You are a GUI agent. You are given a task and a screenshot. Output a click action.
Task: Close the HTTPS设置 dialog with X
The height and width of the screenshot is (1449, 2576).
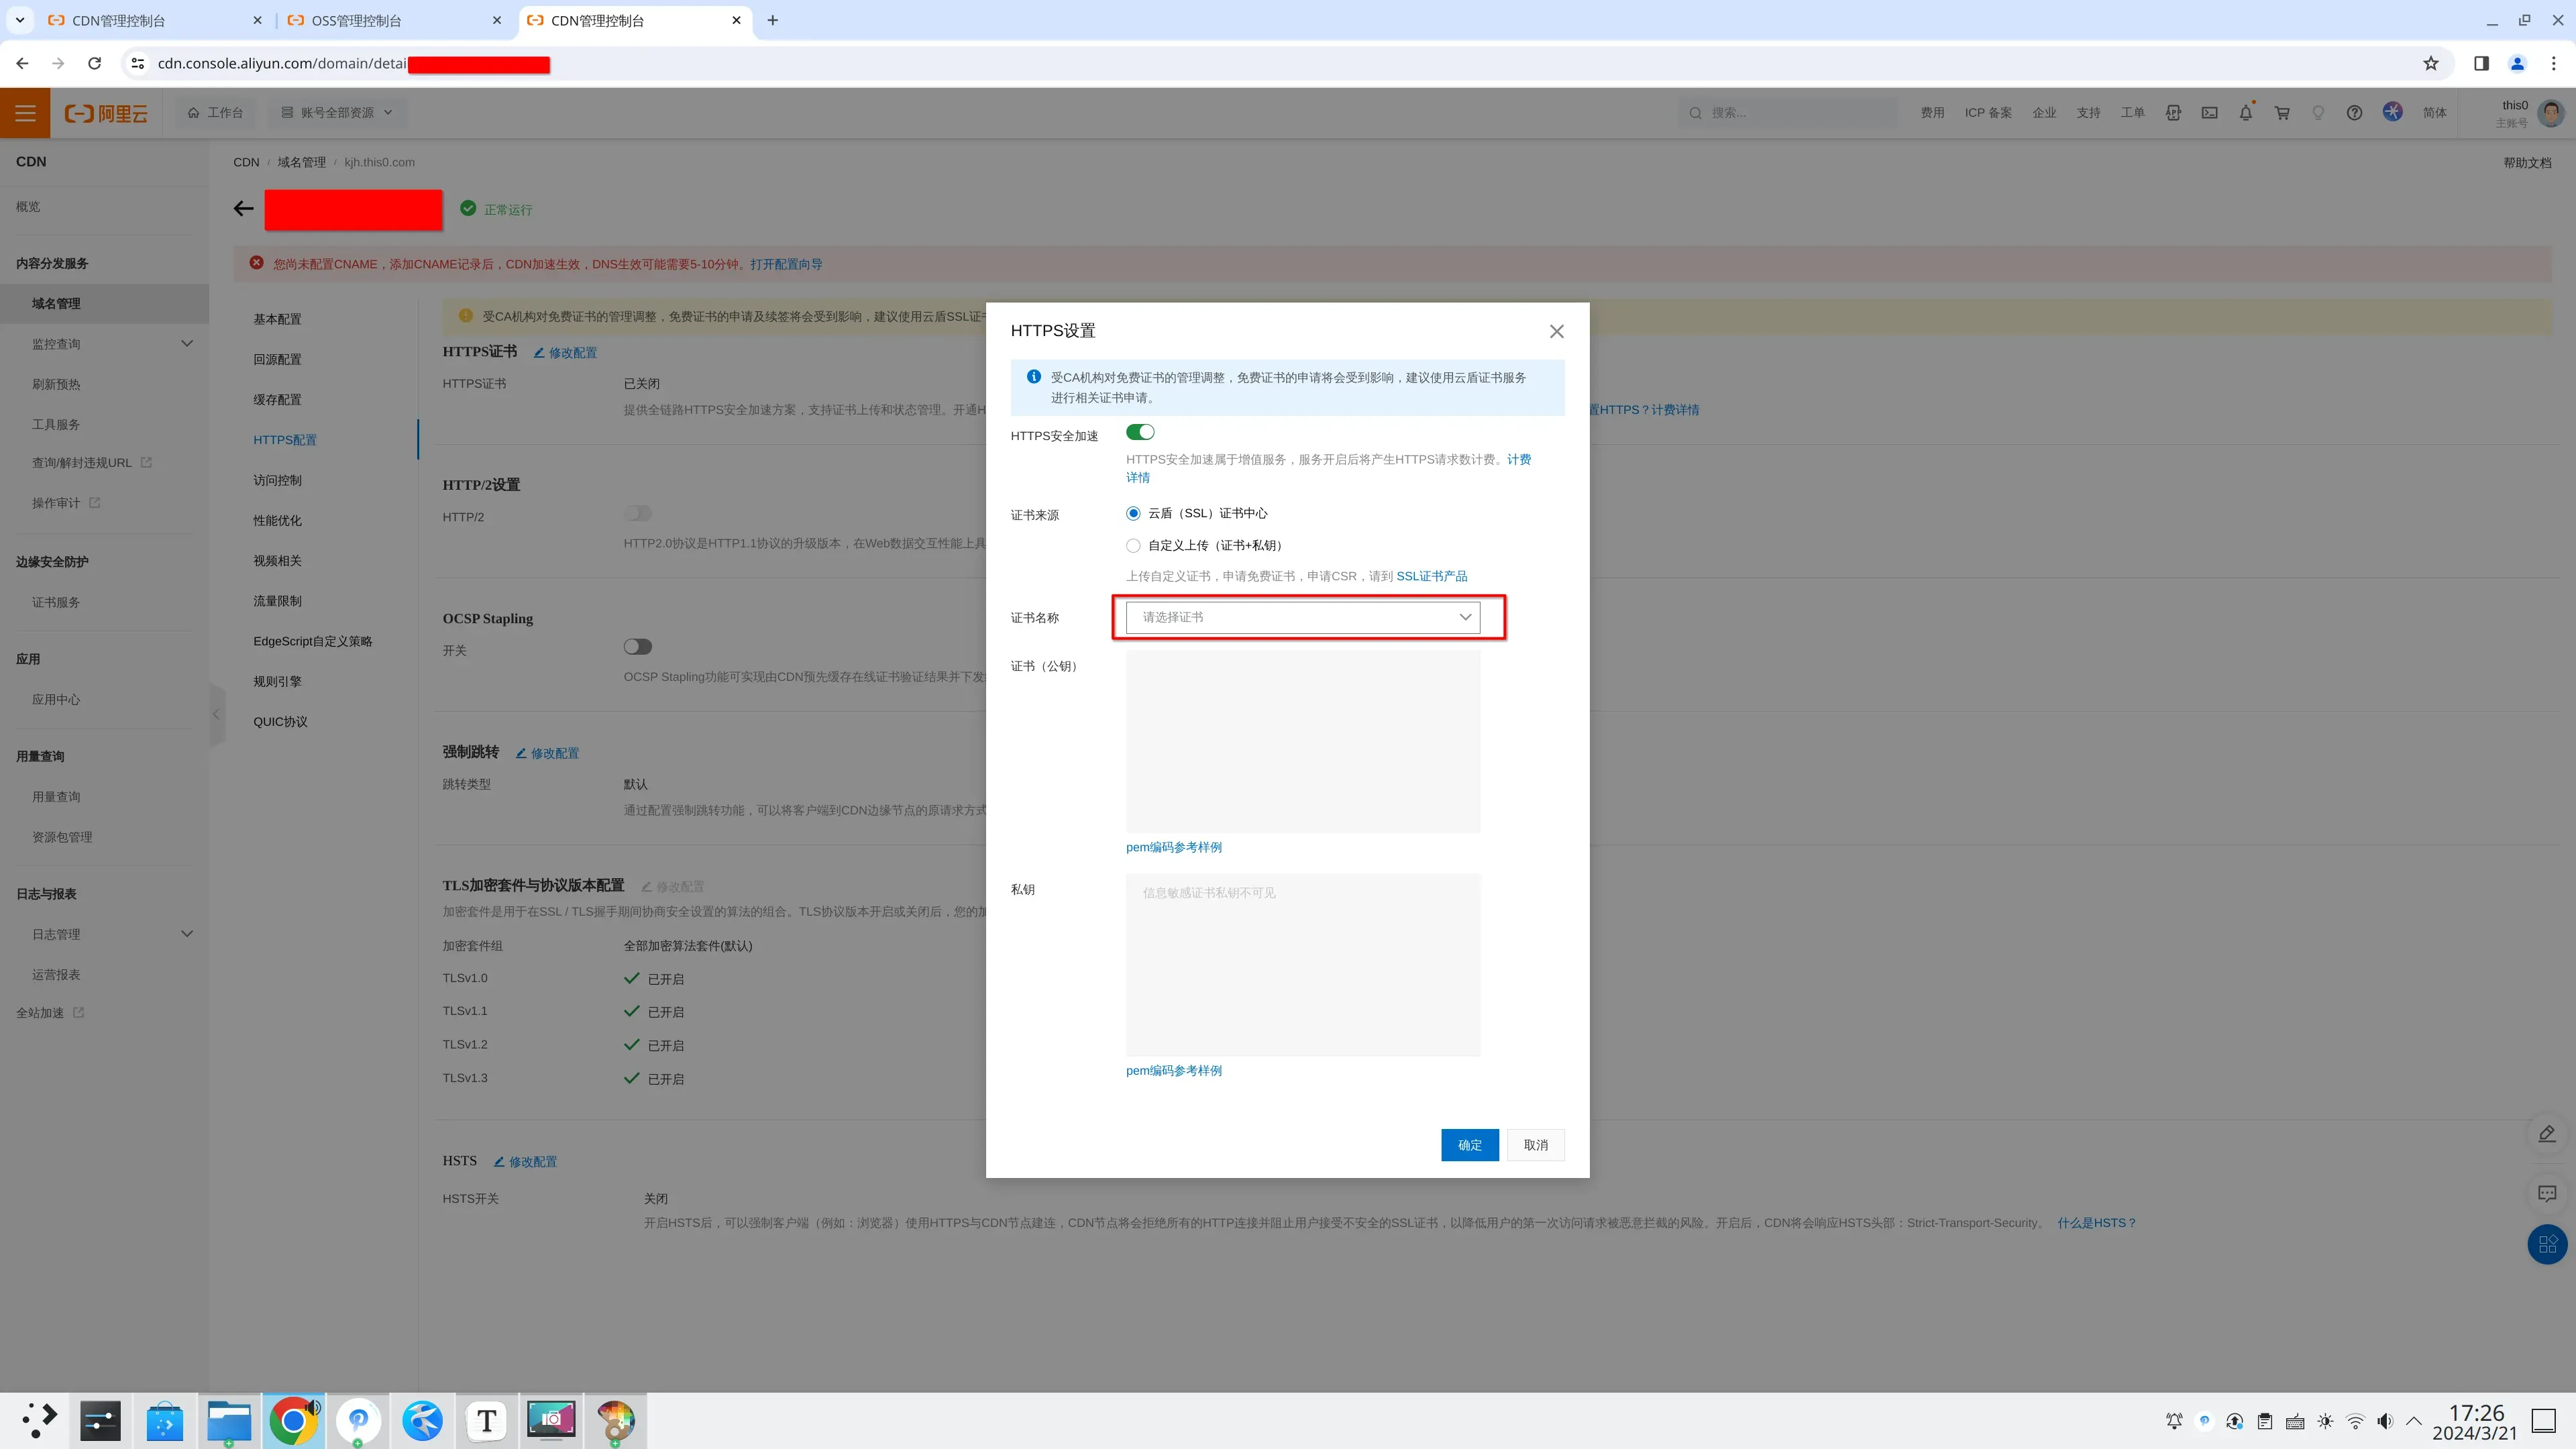tap(1556, 331)
